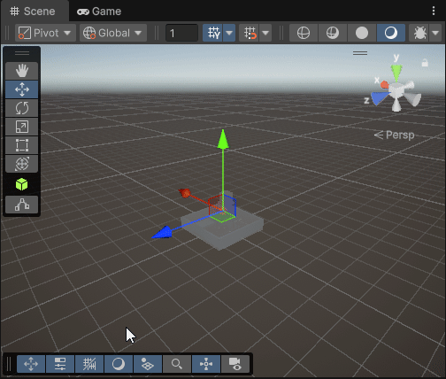Image resolution: width=446 pixels, height=379 pixels.
Task: Click the green Y axis gizmo cone
Action: (x=396, y=73)
